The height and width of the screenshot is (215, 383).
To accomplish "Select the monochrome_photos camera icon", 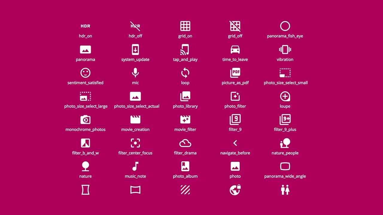I will tap(85, 119).
